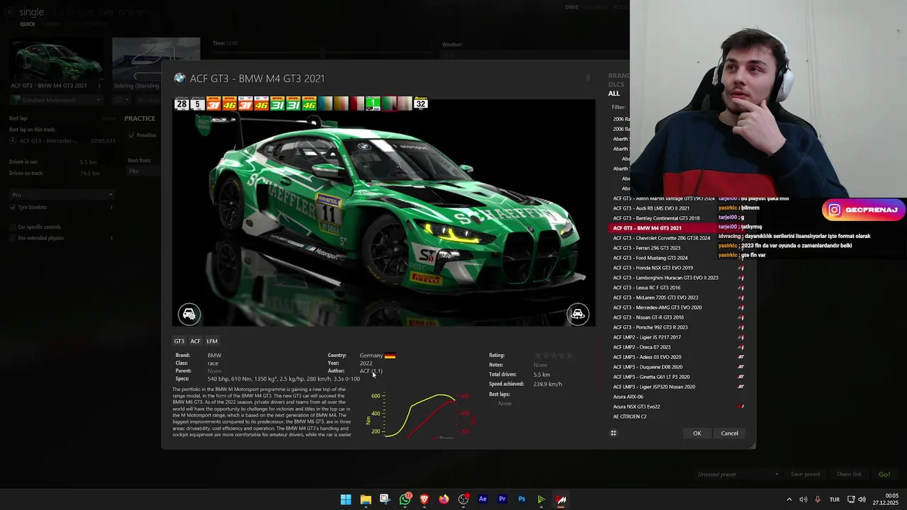Switch car list to BRAND tab
The image size is (907, 510).
tap(619, 76)
